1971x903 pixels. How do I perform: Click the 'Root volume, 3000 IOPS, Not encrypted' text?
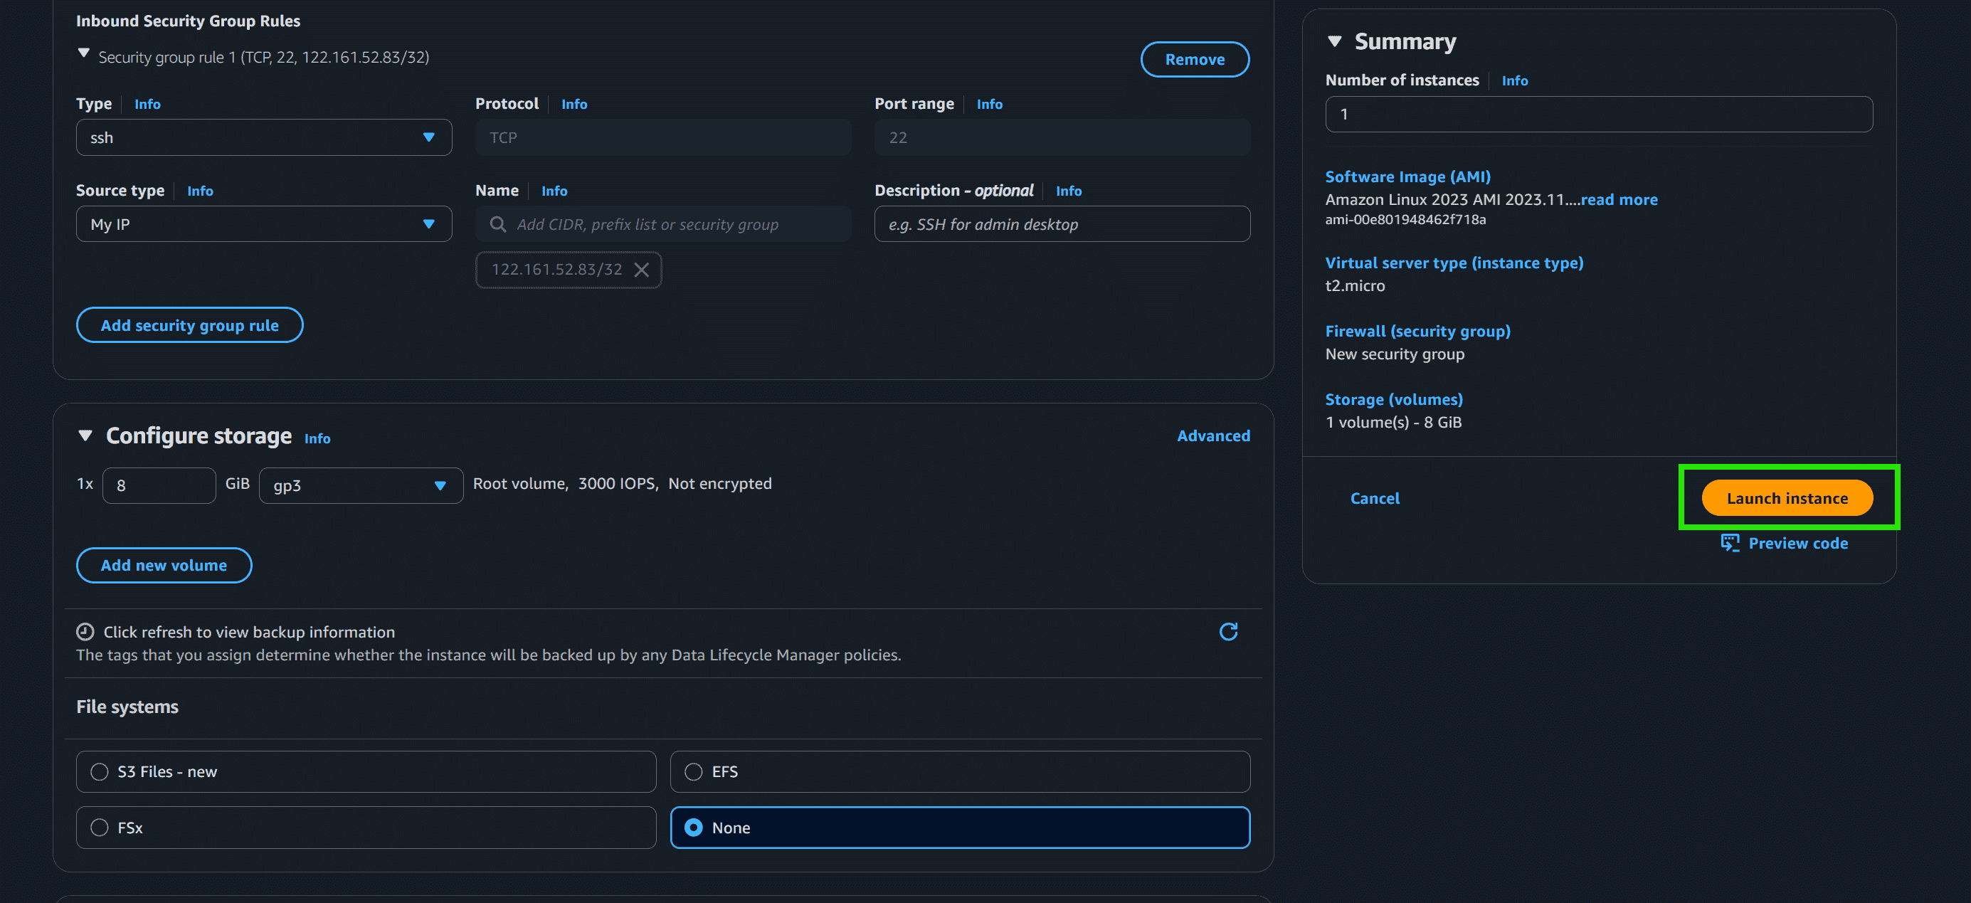(622, 484)
